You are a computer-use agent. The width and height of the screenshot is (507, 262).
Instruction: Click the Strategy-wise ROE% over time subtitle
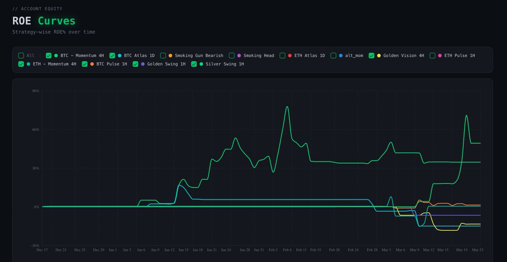point(54,32)
